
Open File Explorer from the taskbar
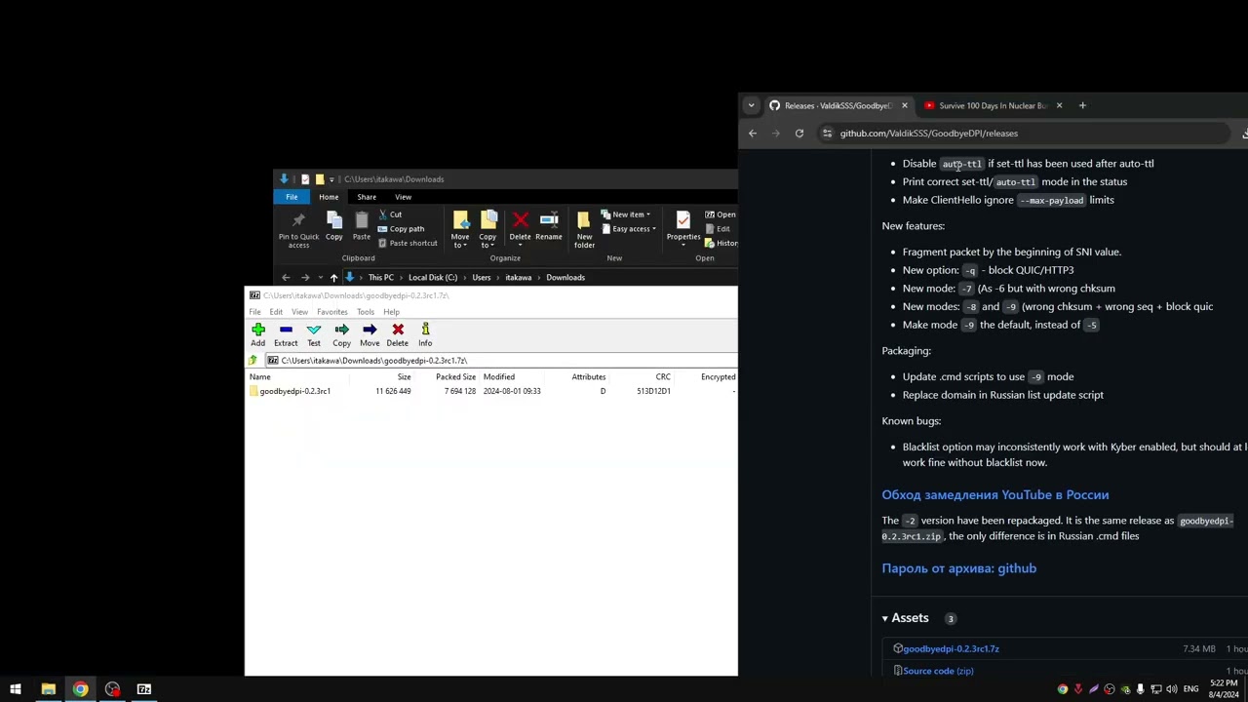48,689
